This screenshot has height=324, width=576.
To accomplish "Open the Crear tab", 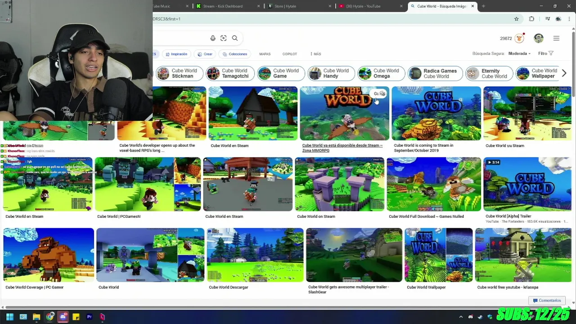I will coord(205,54).
